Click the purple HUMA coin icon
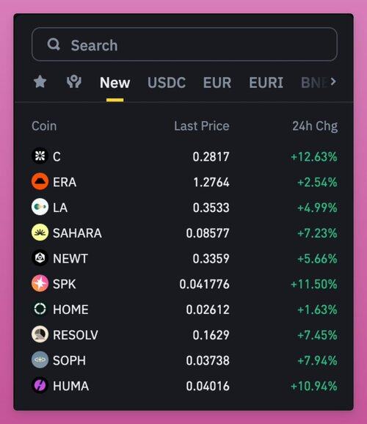This screenshot has height=424, width=367. [40, 385]
